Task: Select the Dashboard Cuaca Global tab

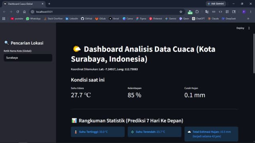Action: point(24,4)
